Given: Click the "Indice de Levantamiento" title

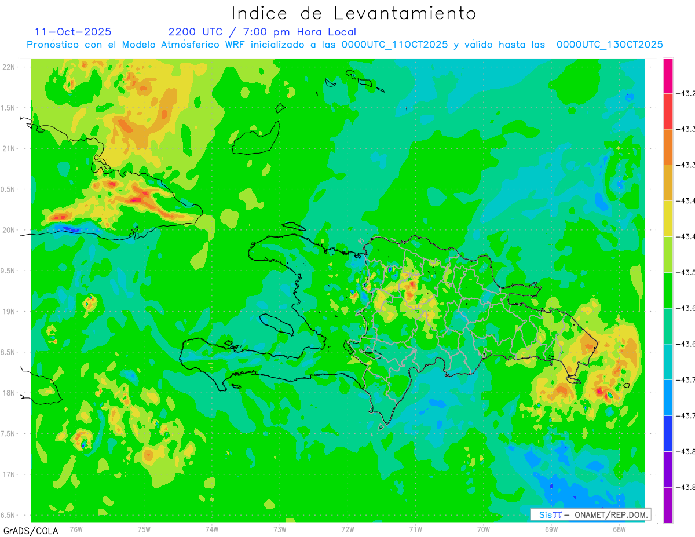Looking at the screenshot, I should click(x=354, y=13).
